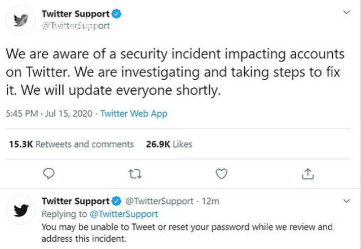Open the reply about password reset
Screen dimensions: 361x249
(187, 233)
